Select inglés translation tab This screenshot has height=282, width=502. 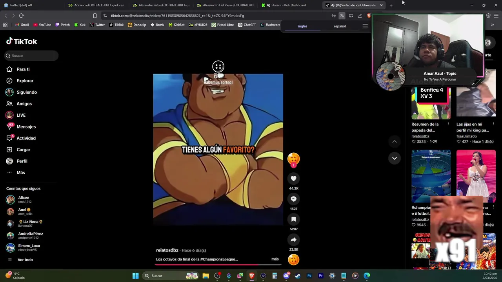click(302, 26)
